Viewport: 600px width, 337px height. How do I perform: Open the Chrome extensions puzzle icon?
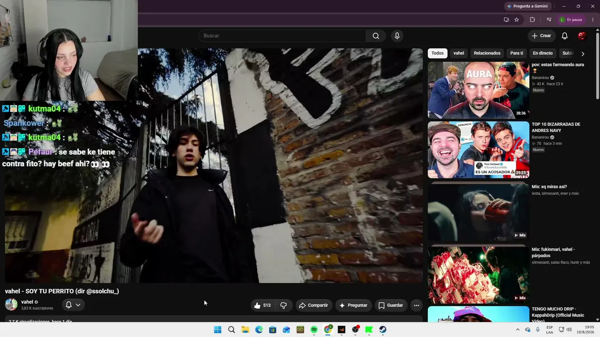(x=532, y=20)
